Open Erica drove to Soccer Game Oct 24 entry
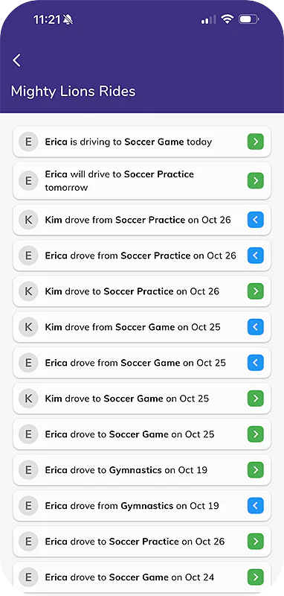 click(142, 577)
